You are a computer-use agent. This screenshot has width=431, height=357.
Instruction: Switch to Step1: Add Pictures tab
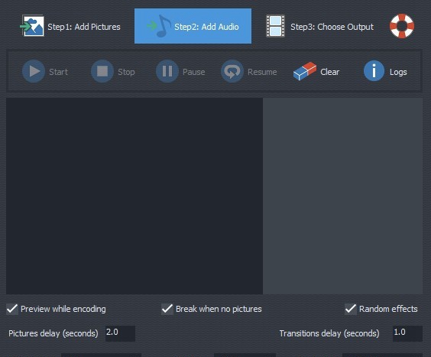tap(70, 26)
